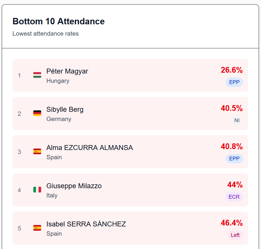261x249 pixels.
Task: Click the Italy flag icon
Action: 37,190
